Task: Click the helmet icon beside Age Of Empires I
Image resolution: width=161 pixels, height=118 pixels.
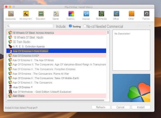Action: pos(10,87)
